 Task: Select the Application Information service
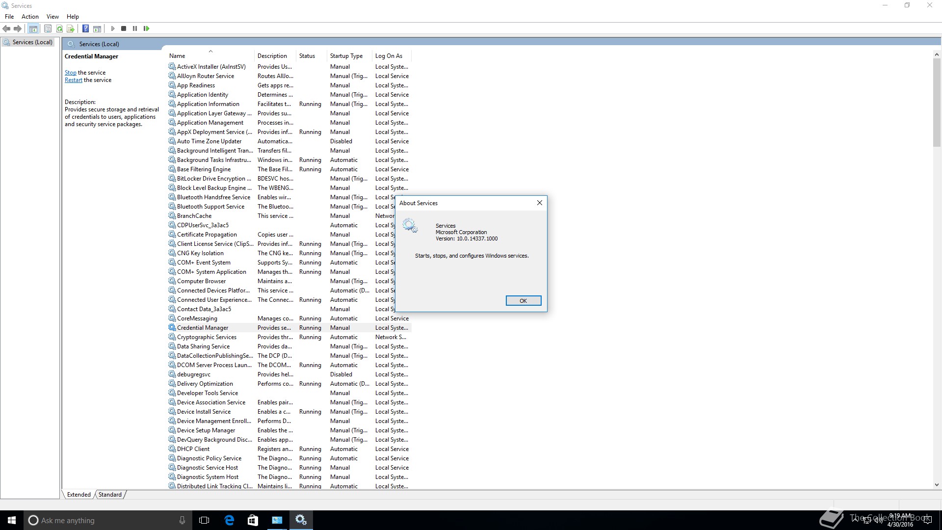(289, 104)
